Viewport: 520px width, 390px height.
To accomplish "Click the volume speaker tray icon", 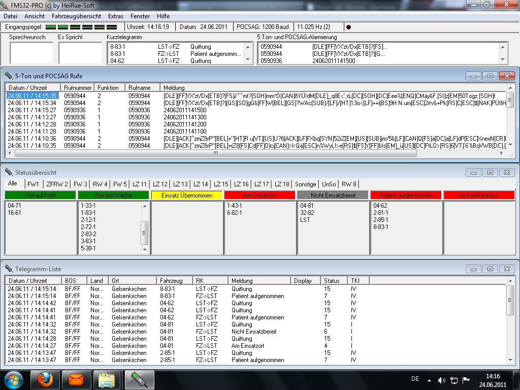I will click(441, 380).
